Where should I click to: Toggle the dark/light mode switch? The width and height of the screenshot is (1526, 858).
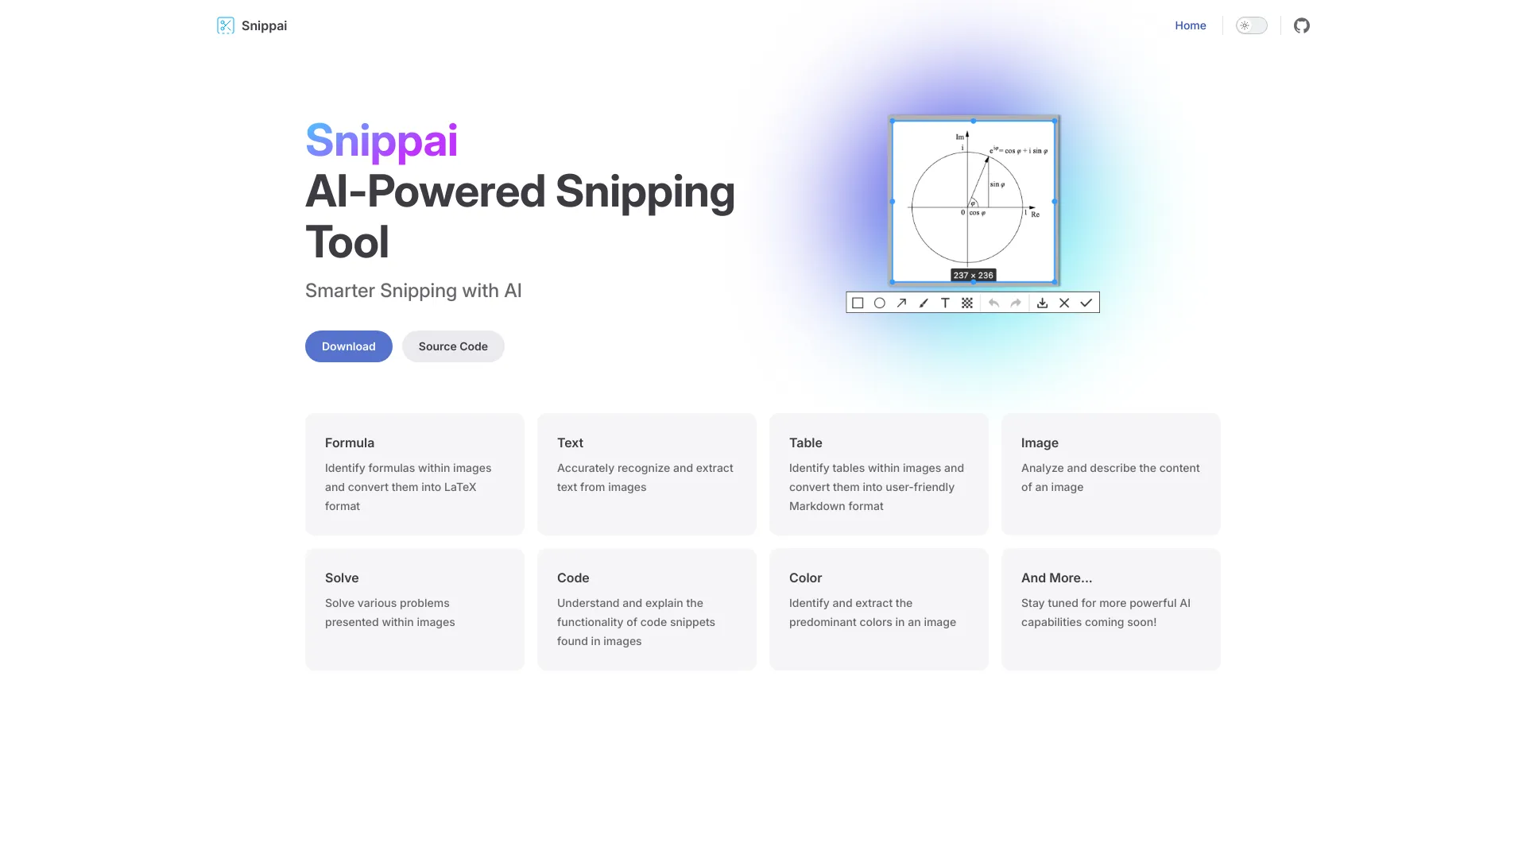pyautogui.click(x=1250, y=25)
